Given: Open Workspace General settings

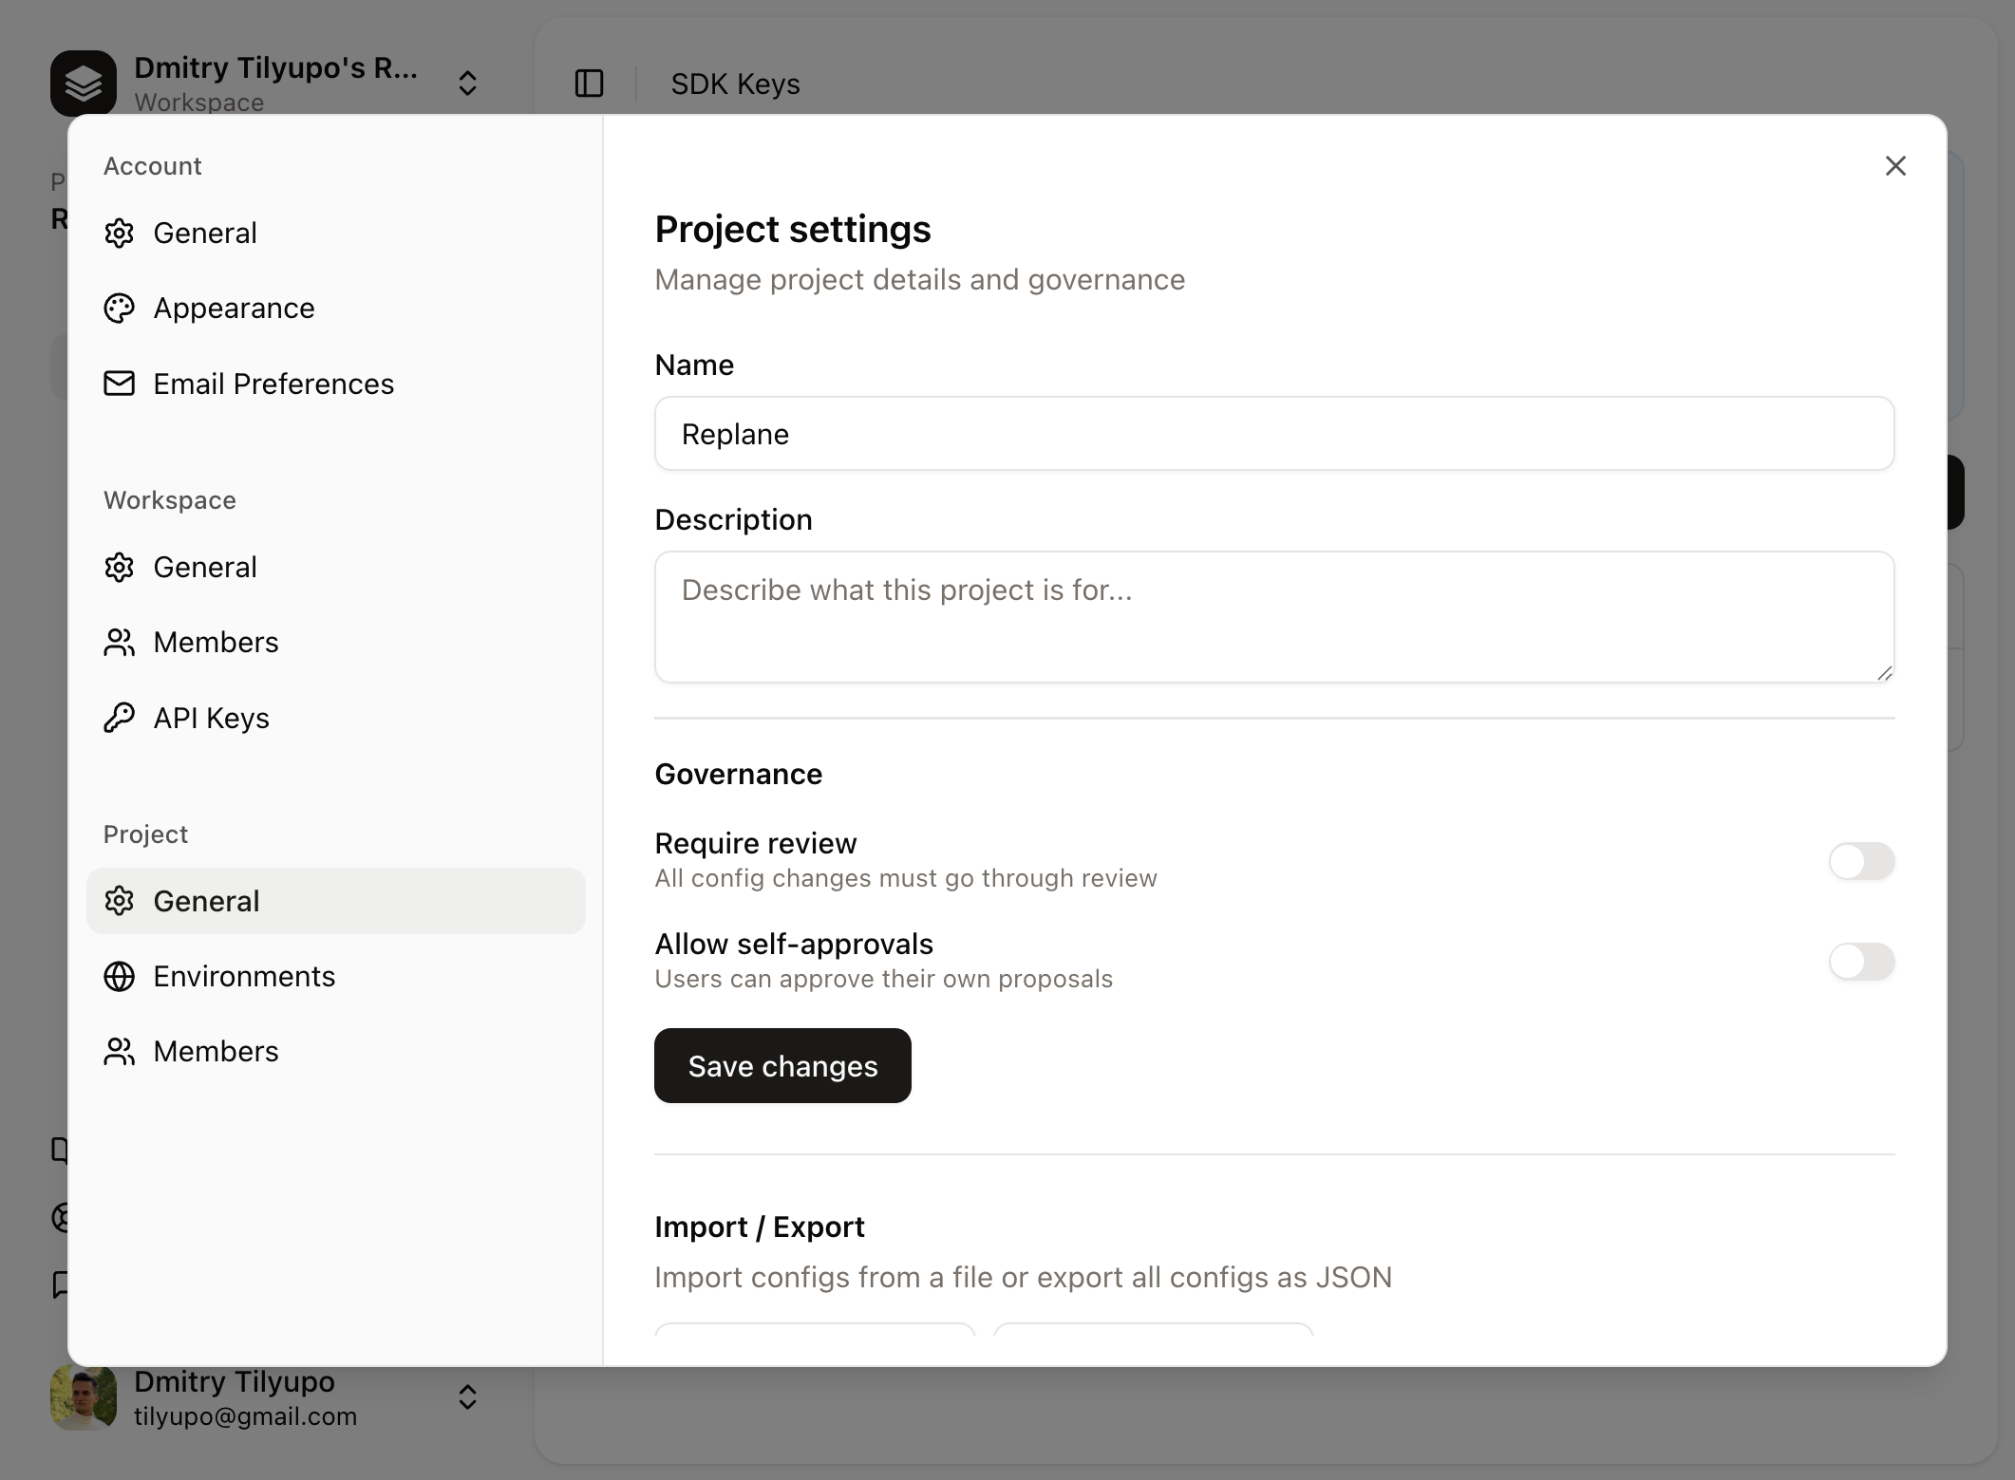Looking at the screenshot, I should click(205, 567).
